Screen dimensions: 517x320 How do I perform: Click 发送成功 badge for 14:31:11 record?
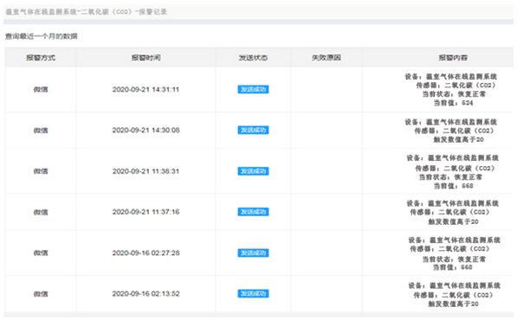tap(253, 89)
